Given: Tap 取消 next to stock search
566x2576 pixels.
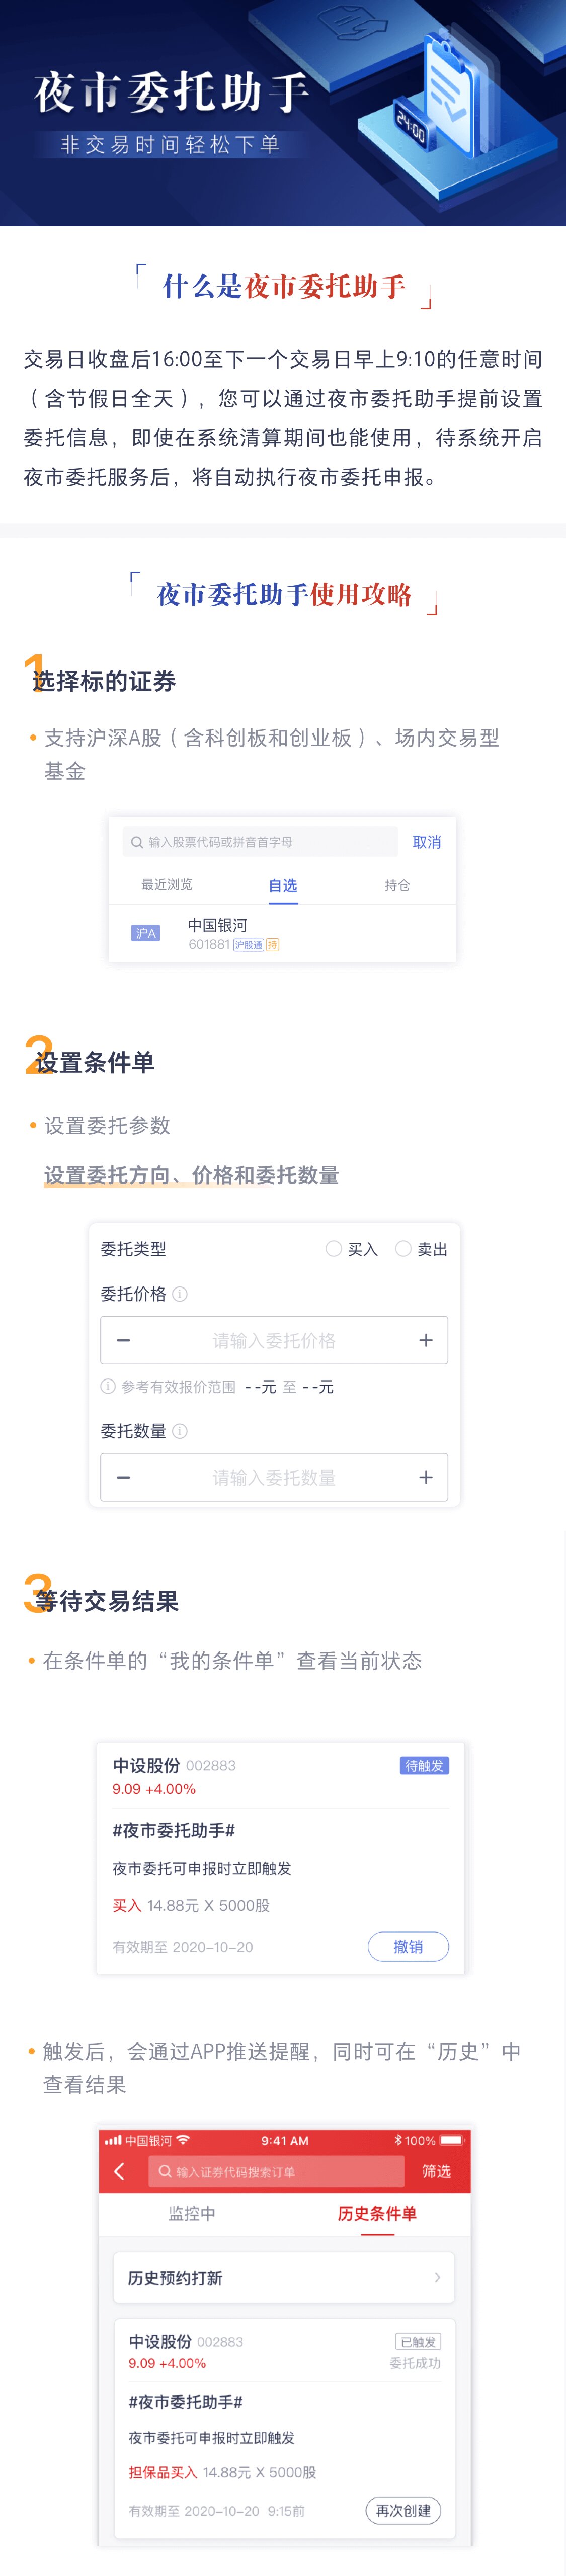Looking at the screenshot, I should (x=427, y=842).
